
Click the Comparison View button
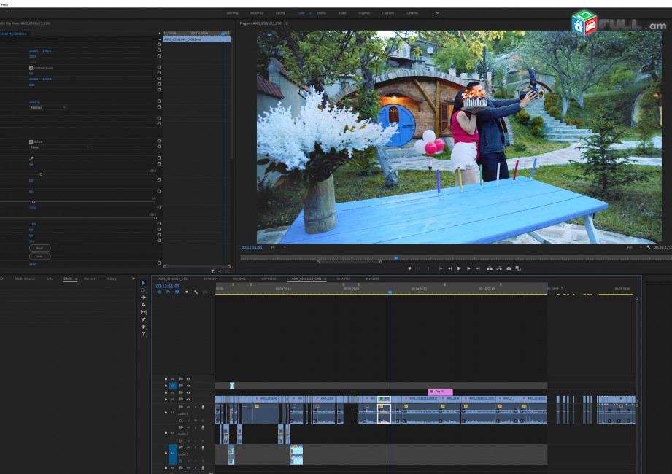[518, 268]
